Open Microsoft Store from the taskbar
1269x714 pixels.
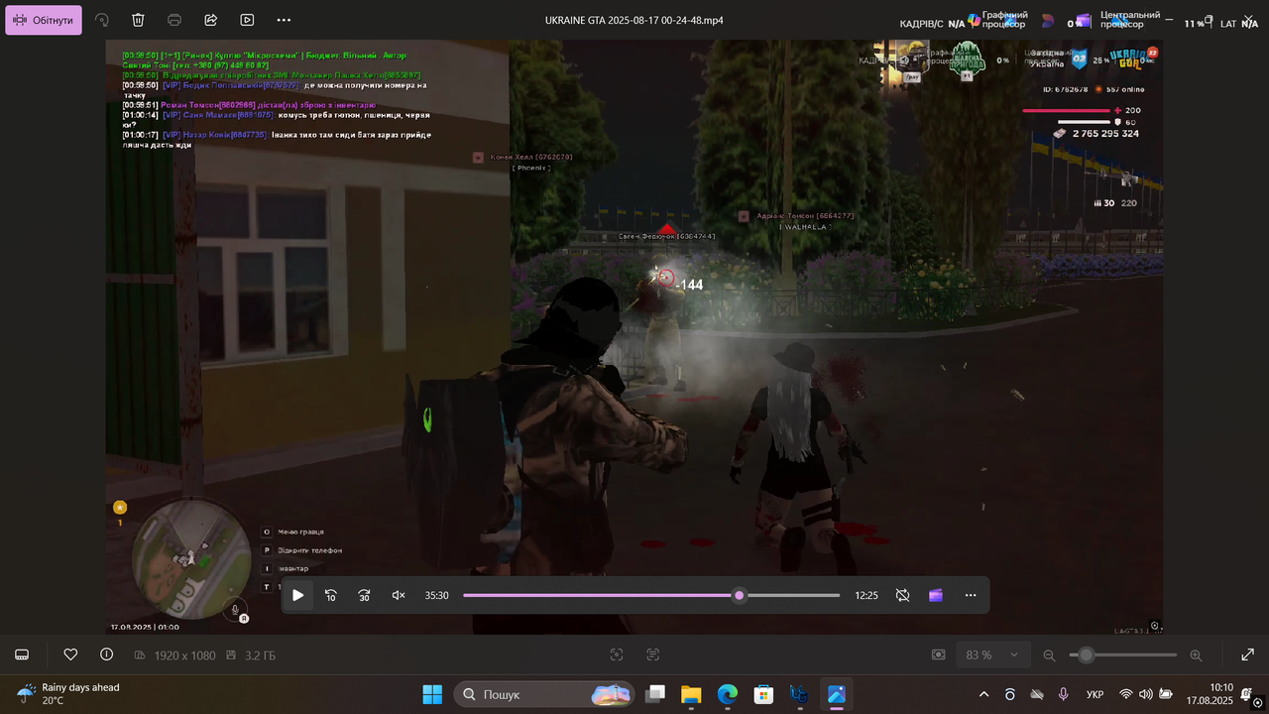click(x=762, y=694)
